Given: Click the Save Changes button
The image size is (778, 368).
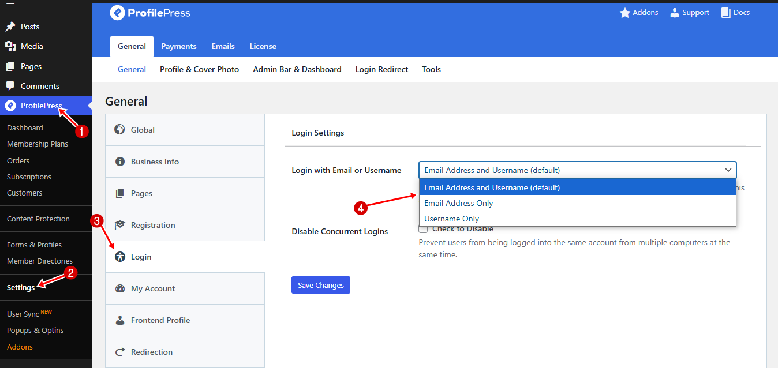Looking at the screenshot, I should pyautogui.click(x=321, y=285).
